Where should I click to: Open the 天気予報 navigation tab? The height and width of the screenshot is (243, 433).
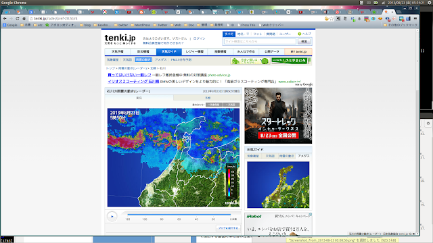117,51
